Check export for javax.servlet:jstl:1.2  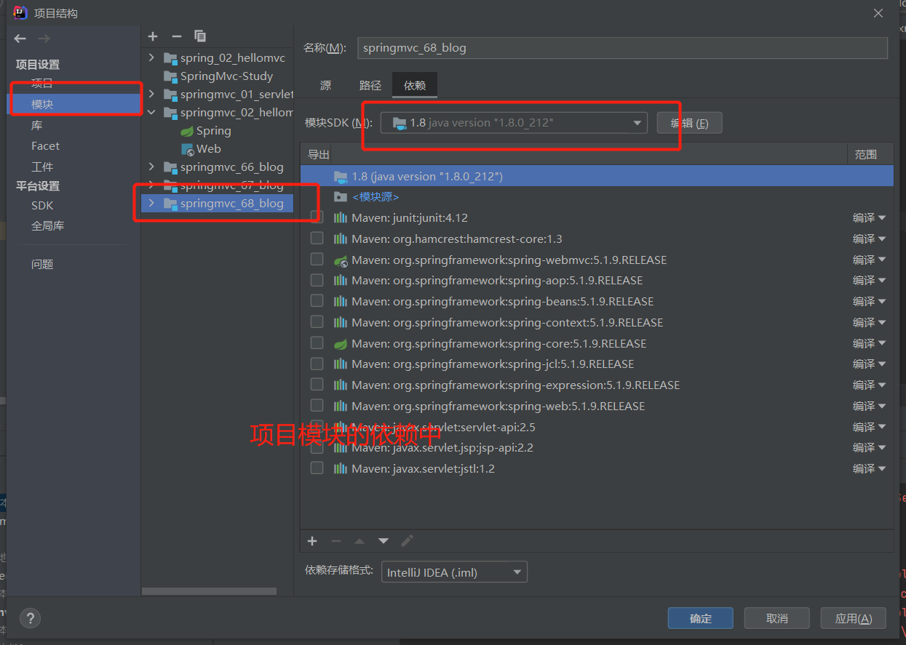pyautogui.click(x=317, y=468)
